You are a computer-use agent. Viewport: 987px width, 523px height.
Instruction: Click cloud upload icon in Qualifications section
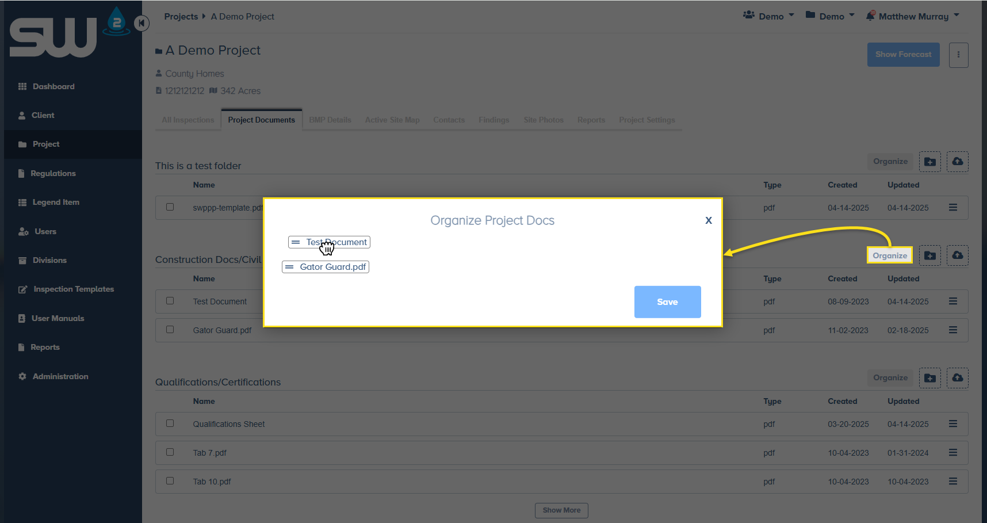tap(957, 378)
